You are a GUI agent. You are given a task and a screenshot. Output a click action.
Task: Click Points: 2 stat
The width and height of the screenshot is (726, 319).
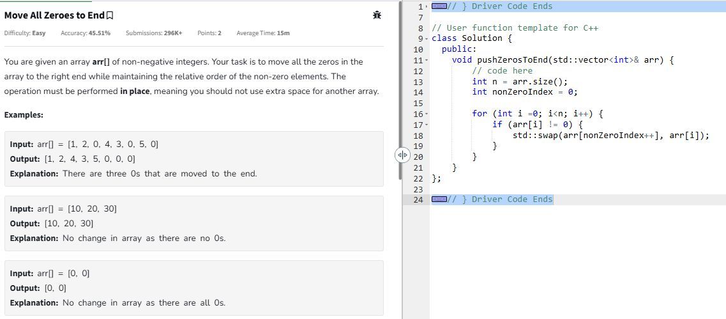click(209, 33)
